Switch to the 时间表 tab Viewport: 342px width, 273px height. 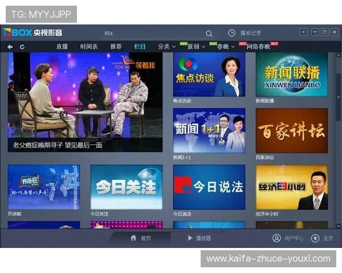pyautogui.click(x=89, y=47)
